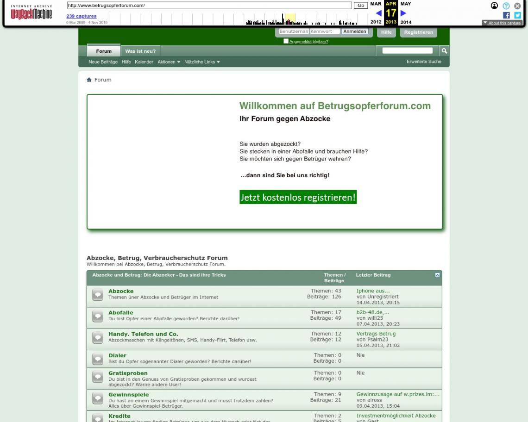
Task: Open the Kredite forum
Action: pyautogui.click(x=119, y=416)
